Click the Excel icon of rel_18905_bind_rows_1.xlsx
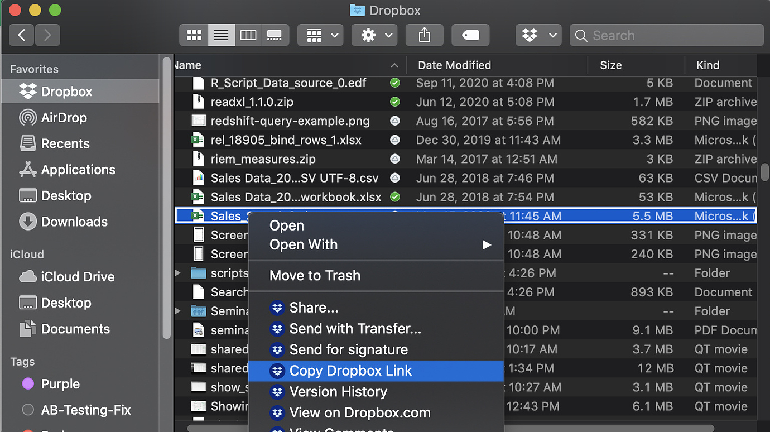 (198, 140)
